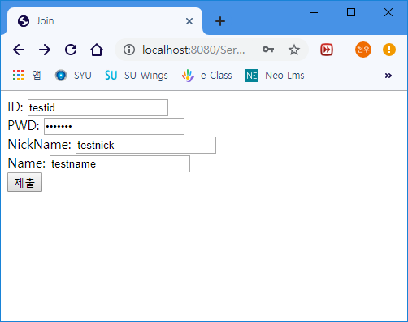408x322 pixels.
Task: Show more hidden bookmarks chevron
Action: 388,76
